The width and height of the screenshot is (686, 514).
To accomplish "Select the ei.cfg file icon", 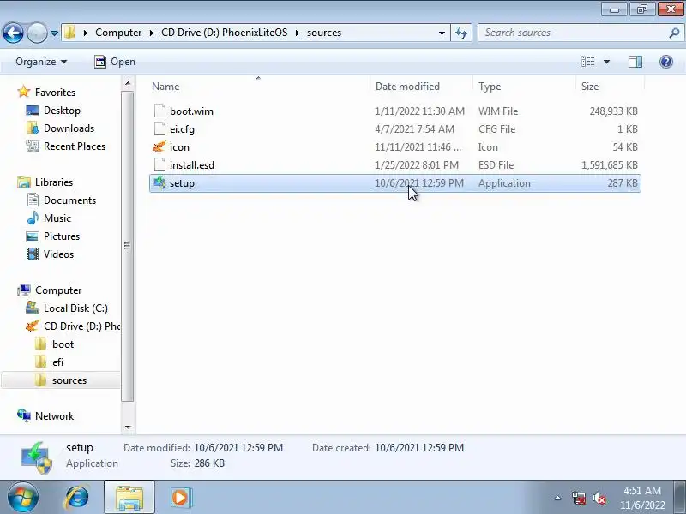I will tap(159, 129).
